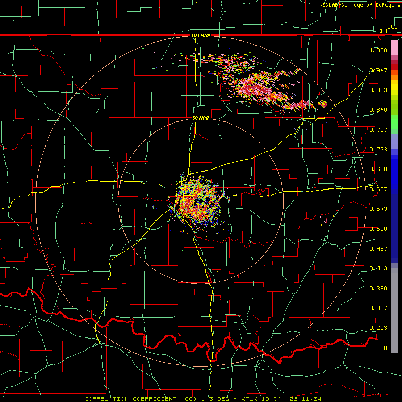Click the 0.573 legend value

378,209
